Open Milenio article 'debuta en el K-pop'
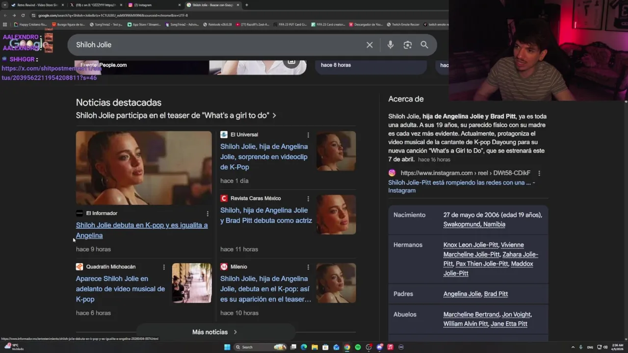This screenshot has width=628, height=353. click(x=265, y=289)
